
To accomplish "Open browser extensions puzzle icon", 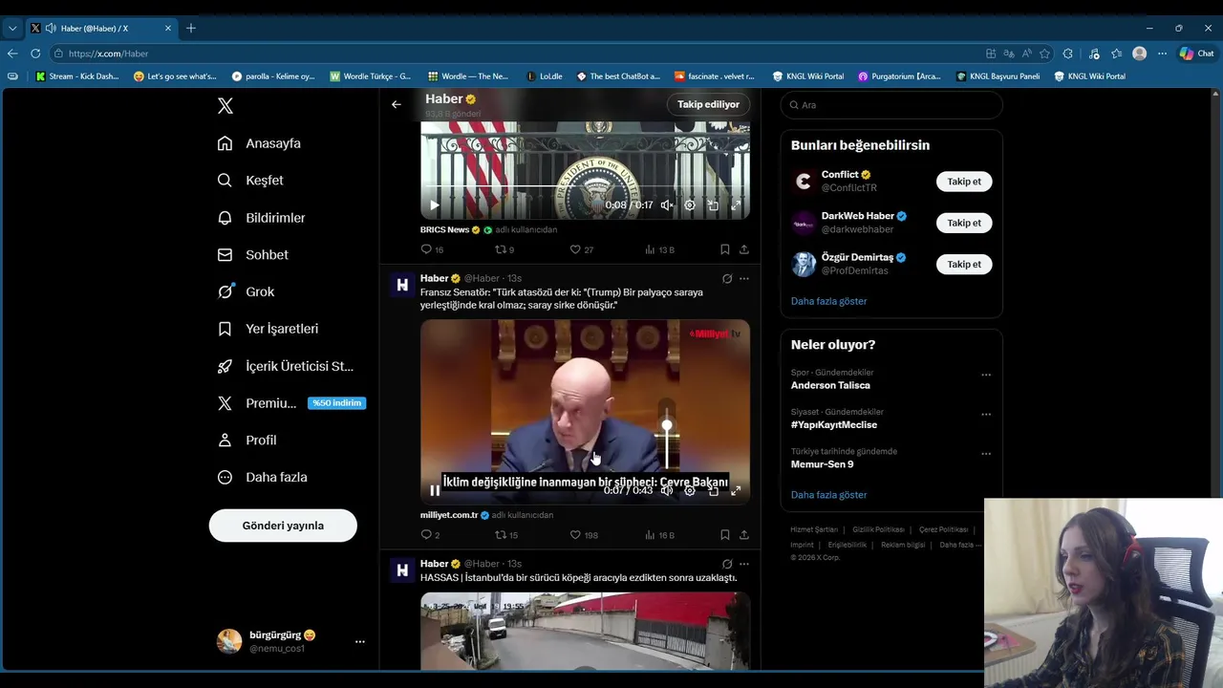I will click(x=1068, y=54).
